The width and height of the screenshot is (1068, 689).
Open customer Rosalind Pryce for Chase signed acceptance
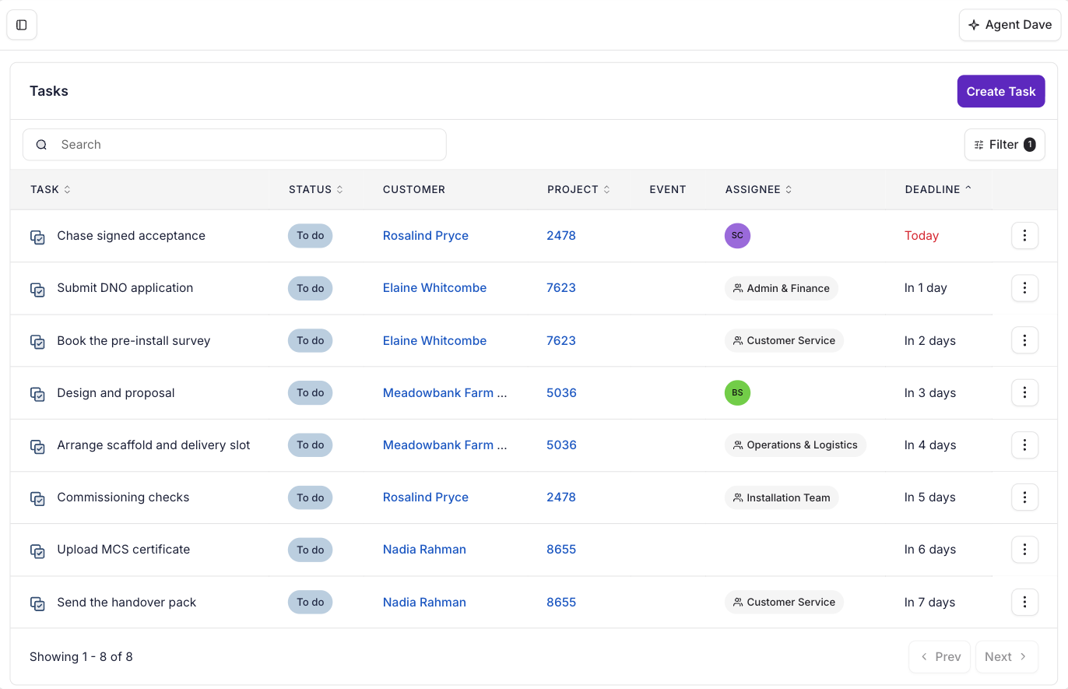(426, 235)
